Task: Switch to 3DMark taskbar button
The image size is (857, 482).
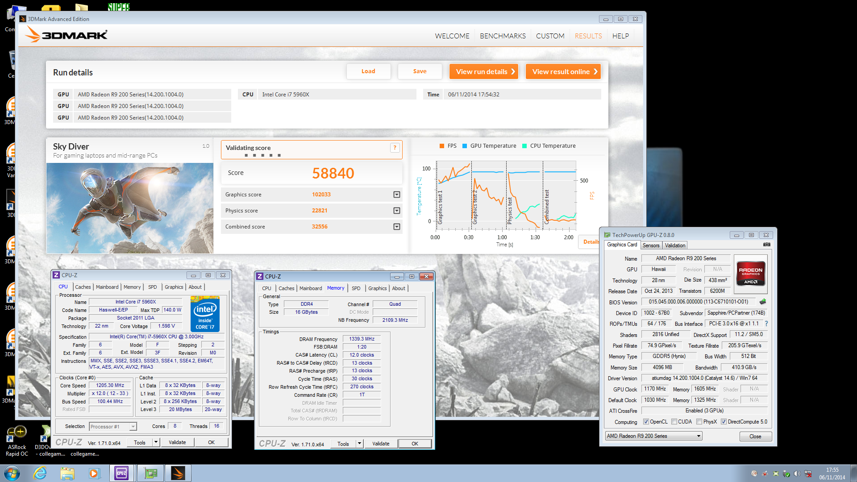Action: (178, 473)
